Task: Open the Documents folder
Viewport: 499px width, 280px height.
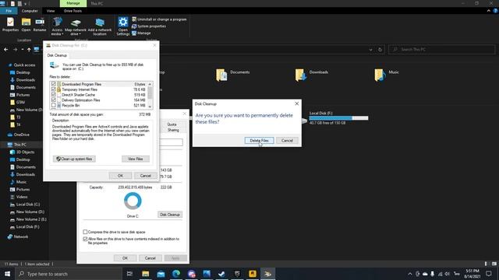Action: (x=232, y=75)
